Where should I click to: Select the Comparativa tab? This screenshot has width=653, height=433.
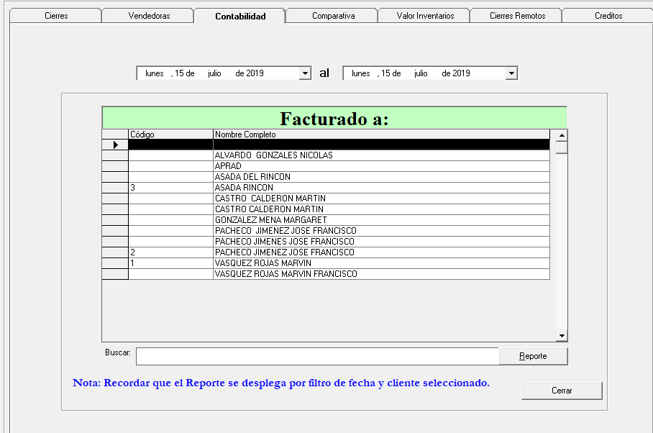333,16
